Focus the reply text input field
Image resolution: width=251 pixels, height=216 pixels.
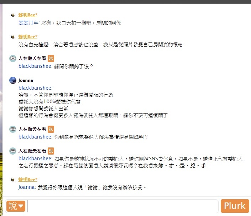pos(122,206)
